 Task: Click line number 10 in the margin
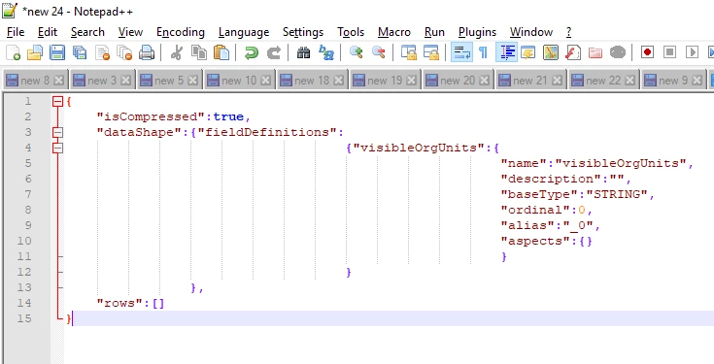pos(24,241)
